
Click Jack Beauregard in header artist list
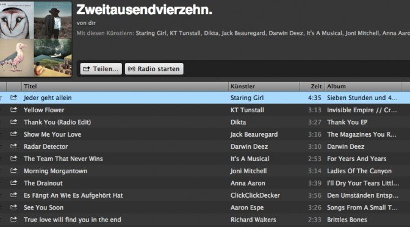click(243, 33)
